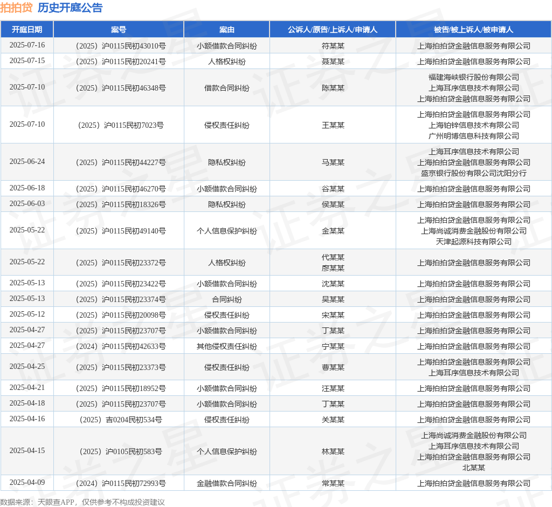Viewport: 552px width, 507px height.
Task: Click the 借款合同纠纷 cause cell
Action: tap(227, 88)
